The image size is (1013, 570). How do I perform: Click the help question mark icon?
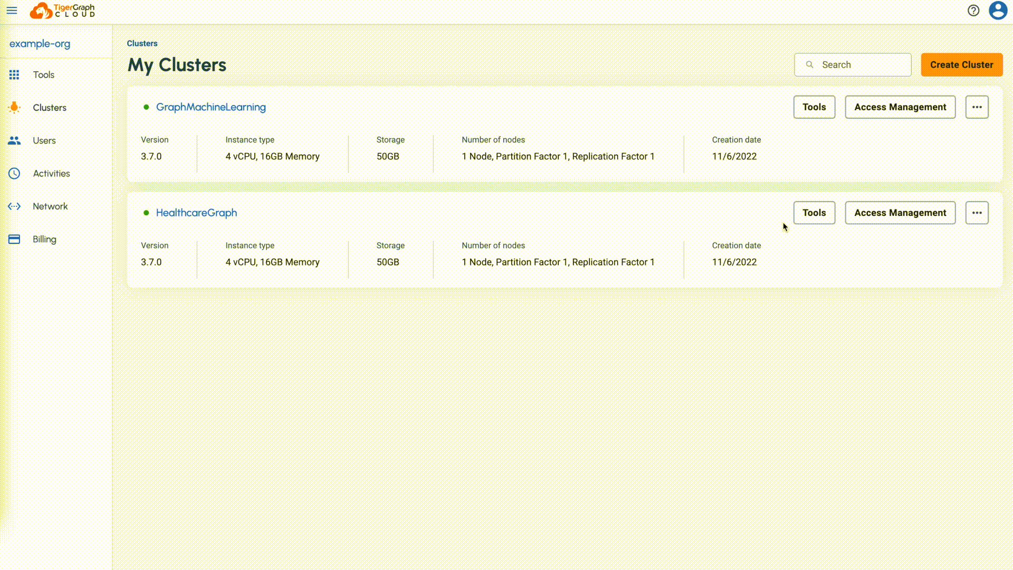(x=974, y=11)
